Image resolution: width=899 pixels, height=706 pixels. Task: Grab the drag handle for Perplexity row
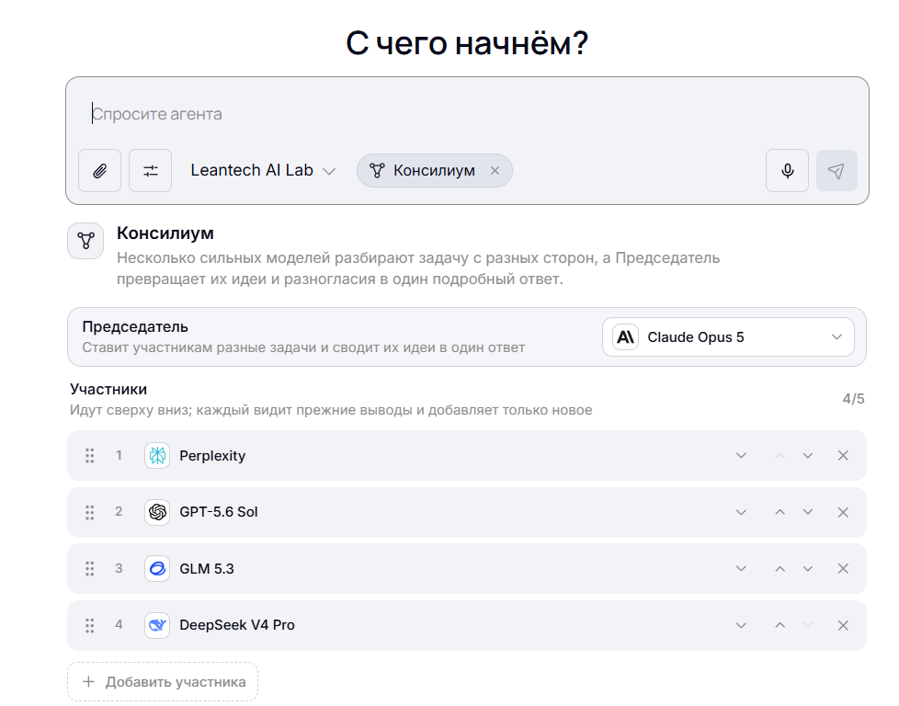90,455
